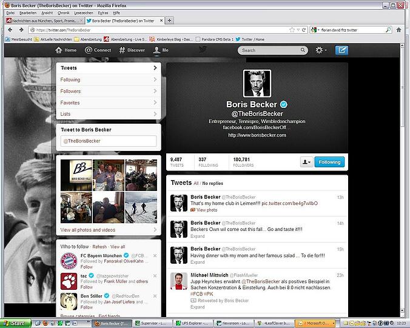Click Boris Becker's verified badge
The height and width of the screenshot is (328, 410).
pos(284,104)
